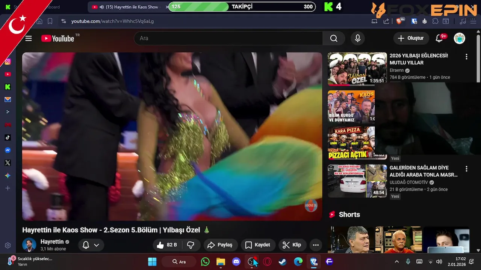Open the Gemini sparkle sidebar shortcut

[x=8, y=175]
